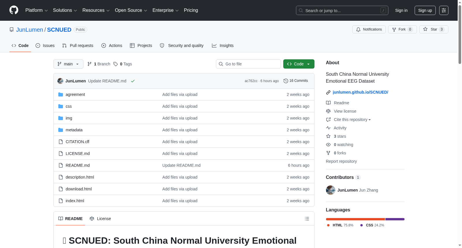Open the download.html file
The image size is (462, 248).
coord(79,189)
